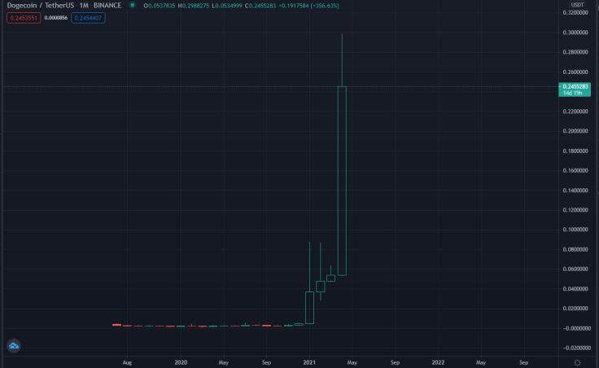Click the 14d 19h bar countdown
The height and width of the screenshot is (368, 599).
(575, 93)
